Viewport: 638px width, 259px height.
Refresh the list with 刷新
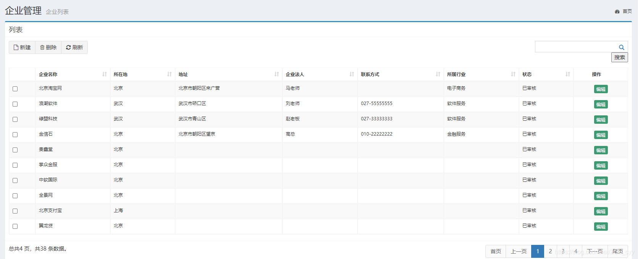click(x=74, y=47)
